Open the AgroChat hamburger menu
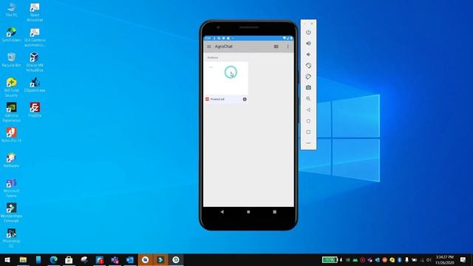473x266 pixels. point(209,47)
